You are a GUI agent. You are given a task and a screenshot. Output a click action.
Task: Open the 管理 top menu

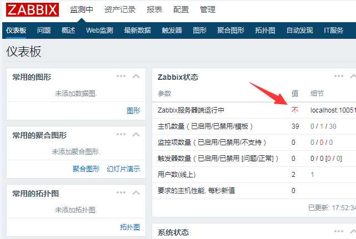tap(208, 9)
